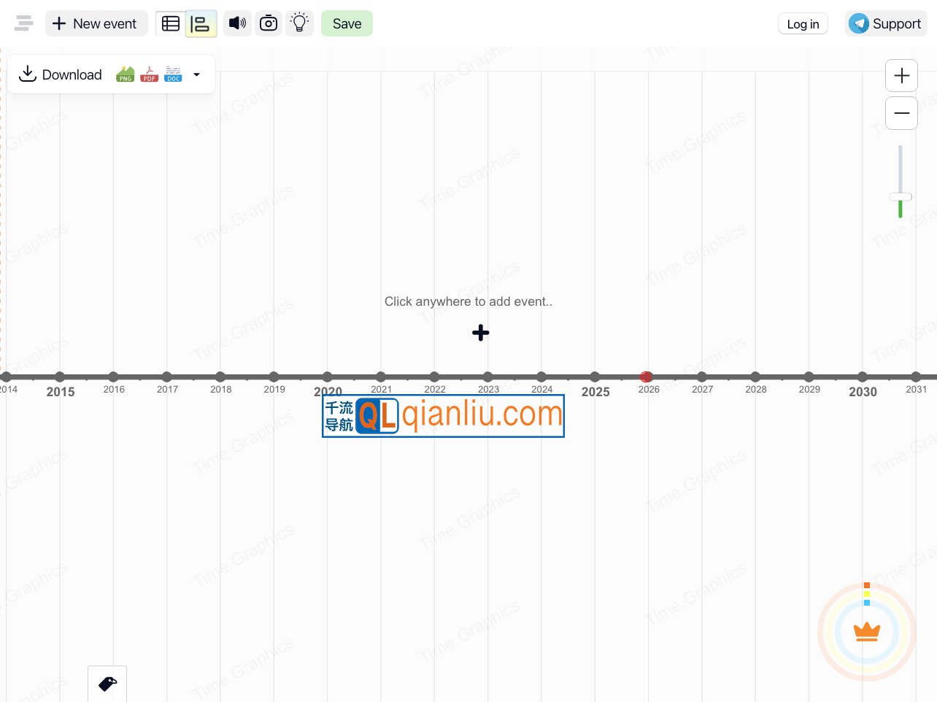Switch to table view mode
Viewport: 937px width, 702px height.
(x=170, y=23)
